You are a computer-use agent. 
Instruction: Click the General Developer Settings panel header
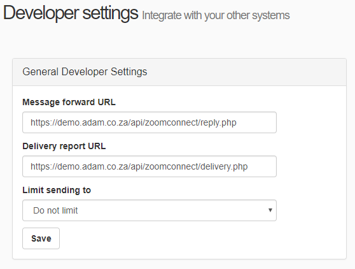179,72
